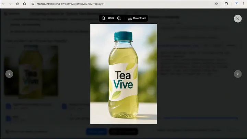Go to the previous image
Viewport: 247px width, 139px height.
[9, 74]
